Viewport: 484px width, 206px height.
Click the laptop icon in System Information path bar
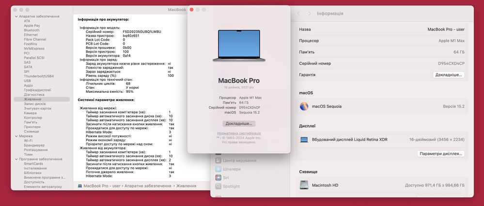(x=80, y=186)
